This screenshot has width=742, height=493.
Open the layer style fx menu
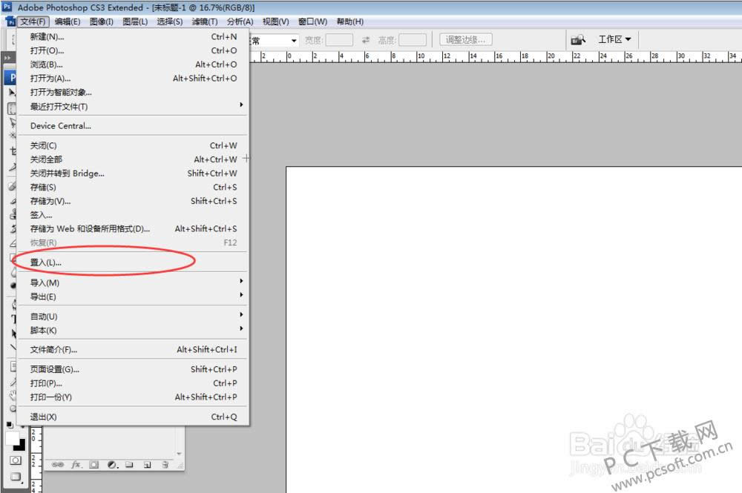pos(76,465)
